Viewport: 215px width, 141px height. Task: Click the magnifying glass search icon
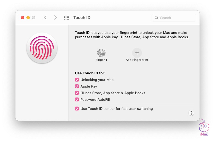[157, 18]
